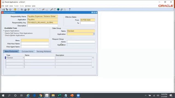Click the Description field under Responsibility Key
This screenshot has width=175, height=98.
[43, 26]
